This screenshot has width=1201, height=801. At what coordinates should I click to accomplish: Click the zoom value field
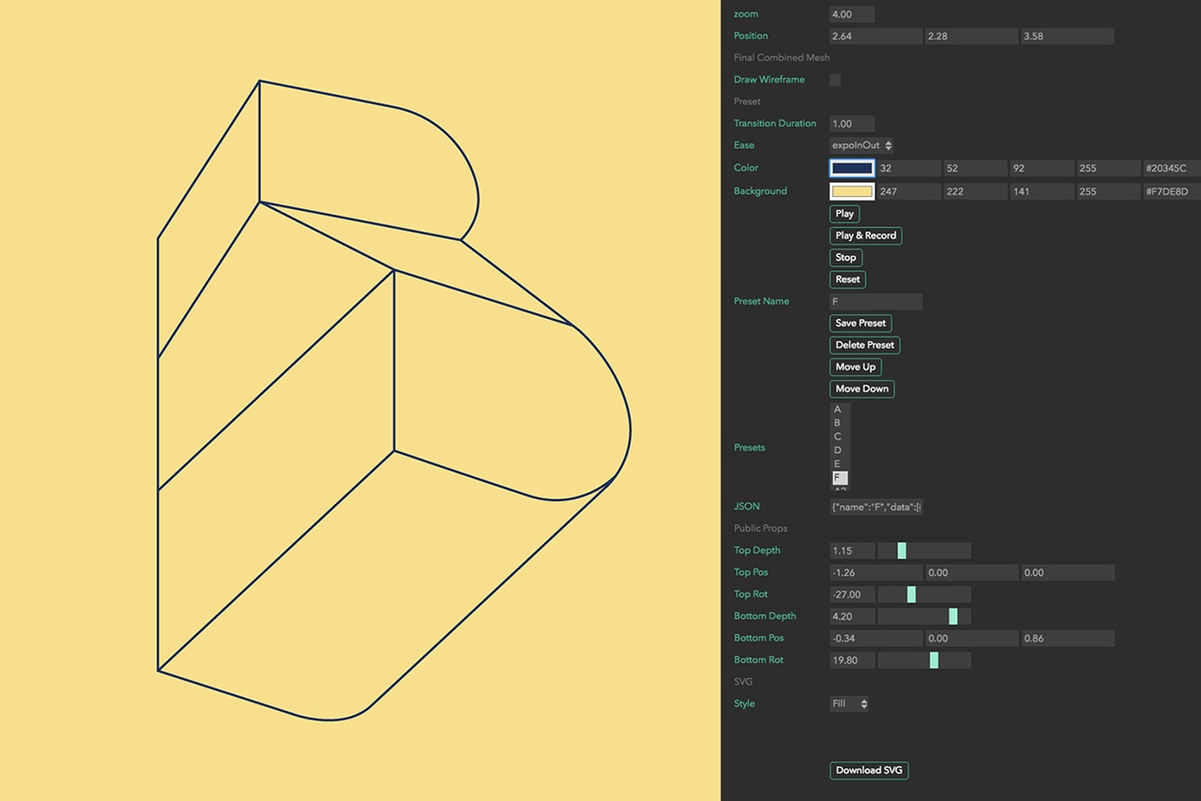852,14
